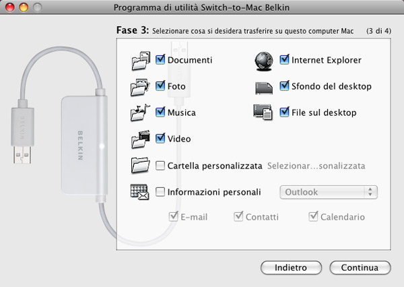
Task: Click the Musica folder icon
Action: 140,113
